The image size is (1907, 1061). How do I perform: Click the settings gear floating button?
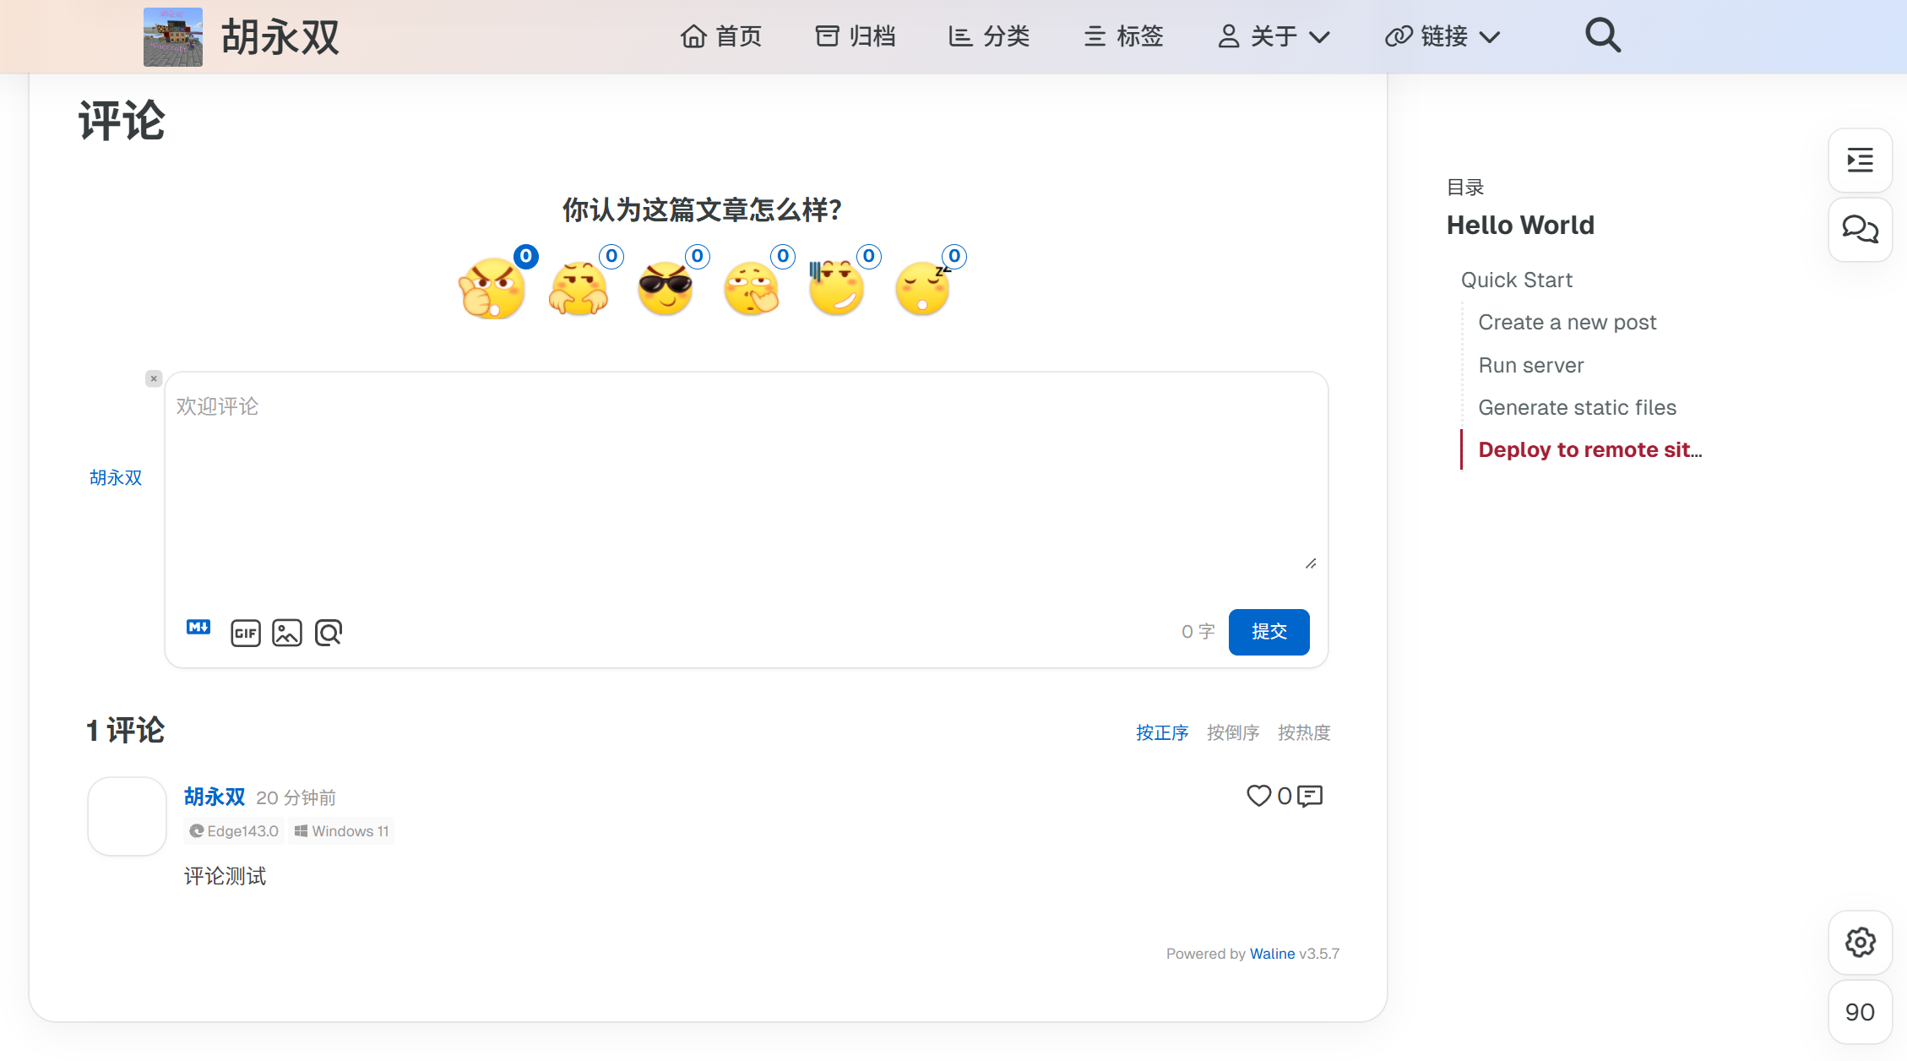click(x=1860, y=942)
